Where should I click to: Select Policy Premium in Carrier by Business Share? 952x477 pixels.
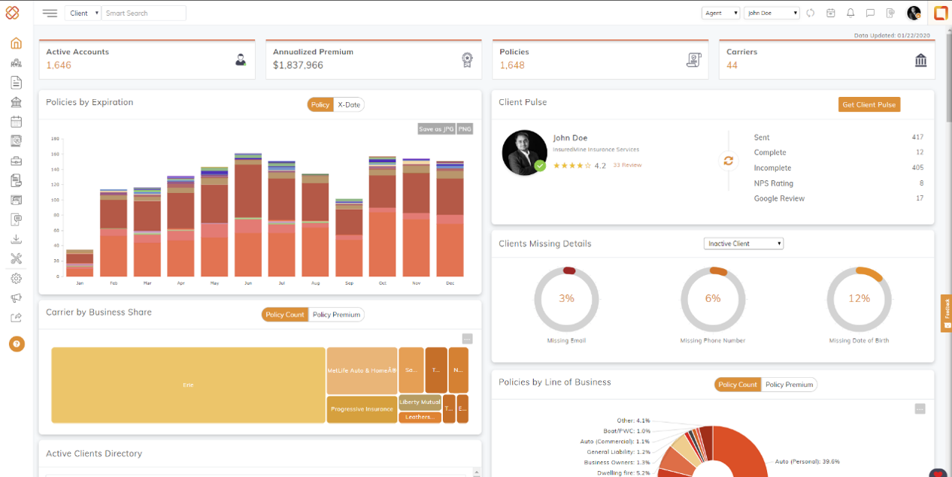(336, 315)
